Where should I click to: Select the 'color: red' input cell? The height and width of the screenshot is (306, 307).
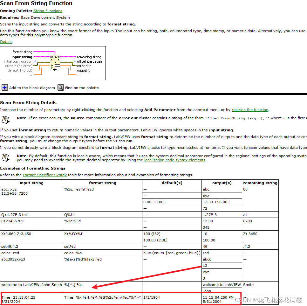click(x=31, y=253)
